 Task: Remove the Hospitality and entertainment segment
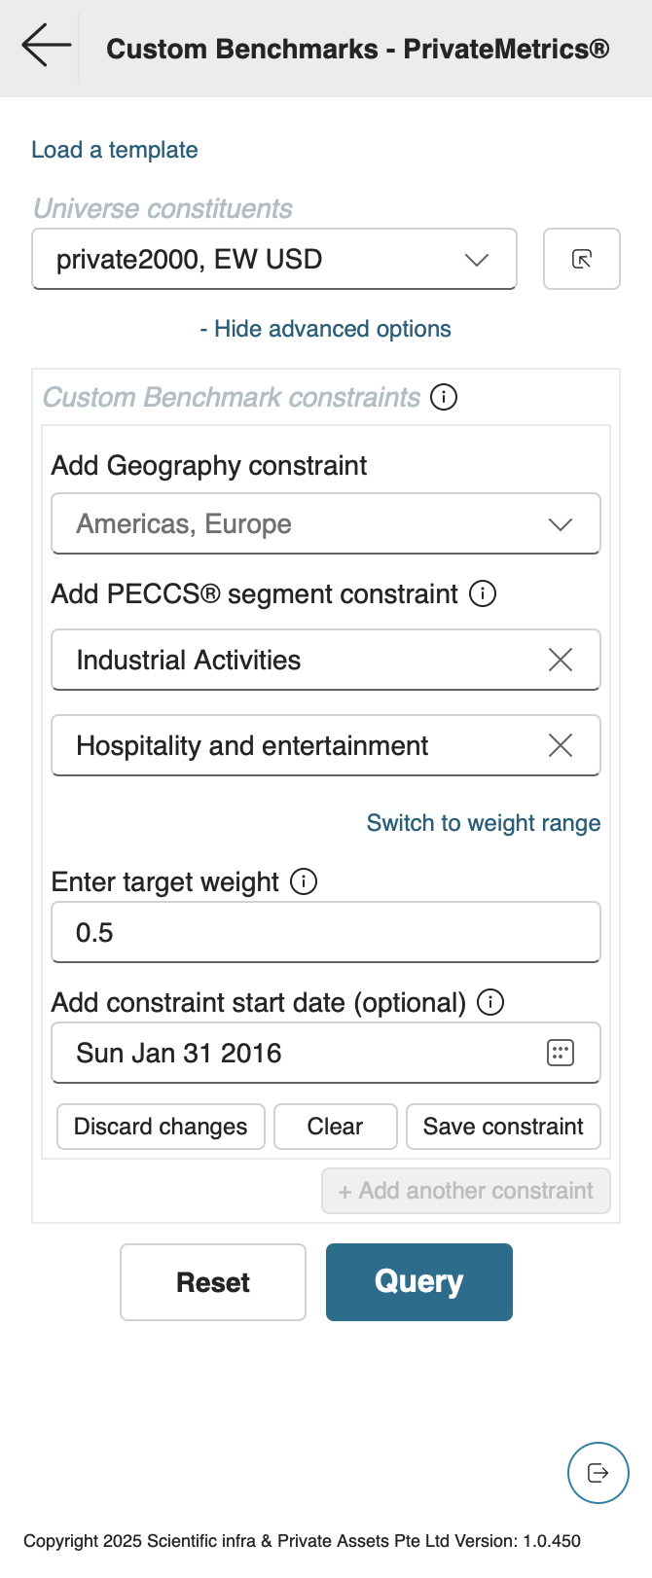point(561,745)
